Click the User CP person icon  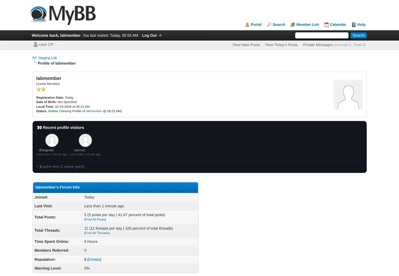(x=36, y=45)
